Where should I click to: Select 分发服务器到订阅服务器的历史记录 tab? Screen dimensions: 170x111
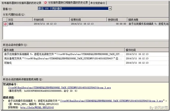click(x=66, y=3)
